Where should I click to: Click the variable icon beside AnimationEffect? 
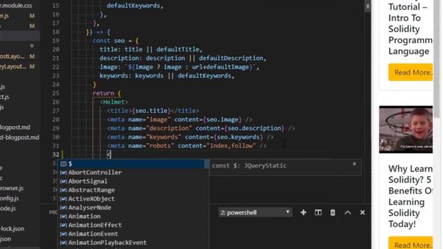[x=64, y=225]
